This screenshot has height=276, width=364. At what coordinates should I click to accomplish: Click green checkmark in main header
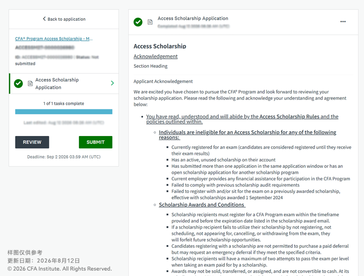138,22
